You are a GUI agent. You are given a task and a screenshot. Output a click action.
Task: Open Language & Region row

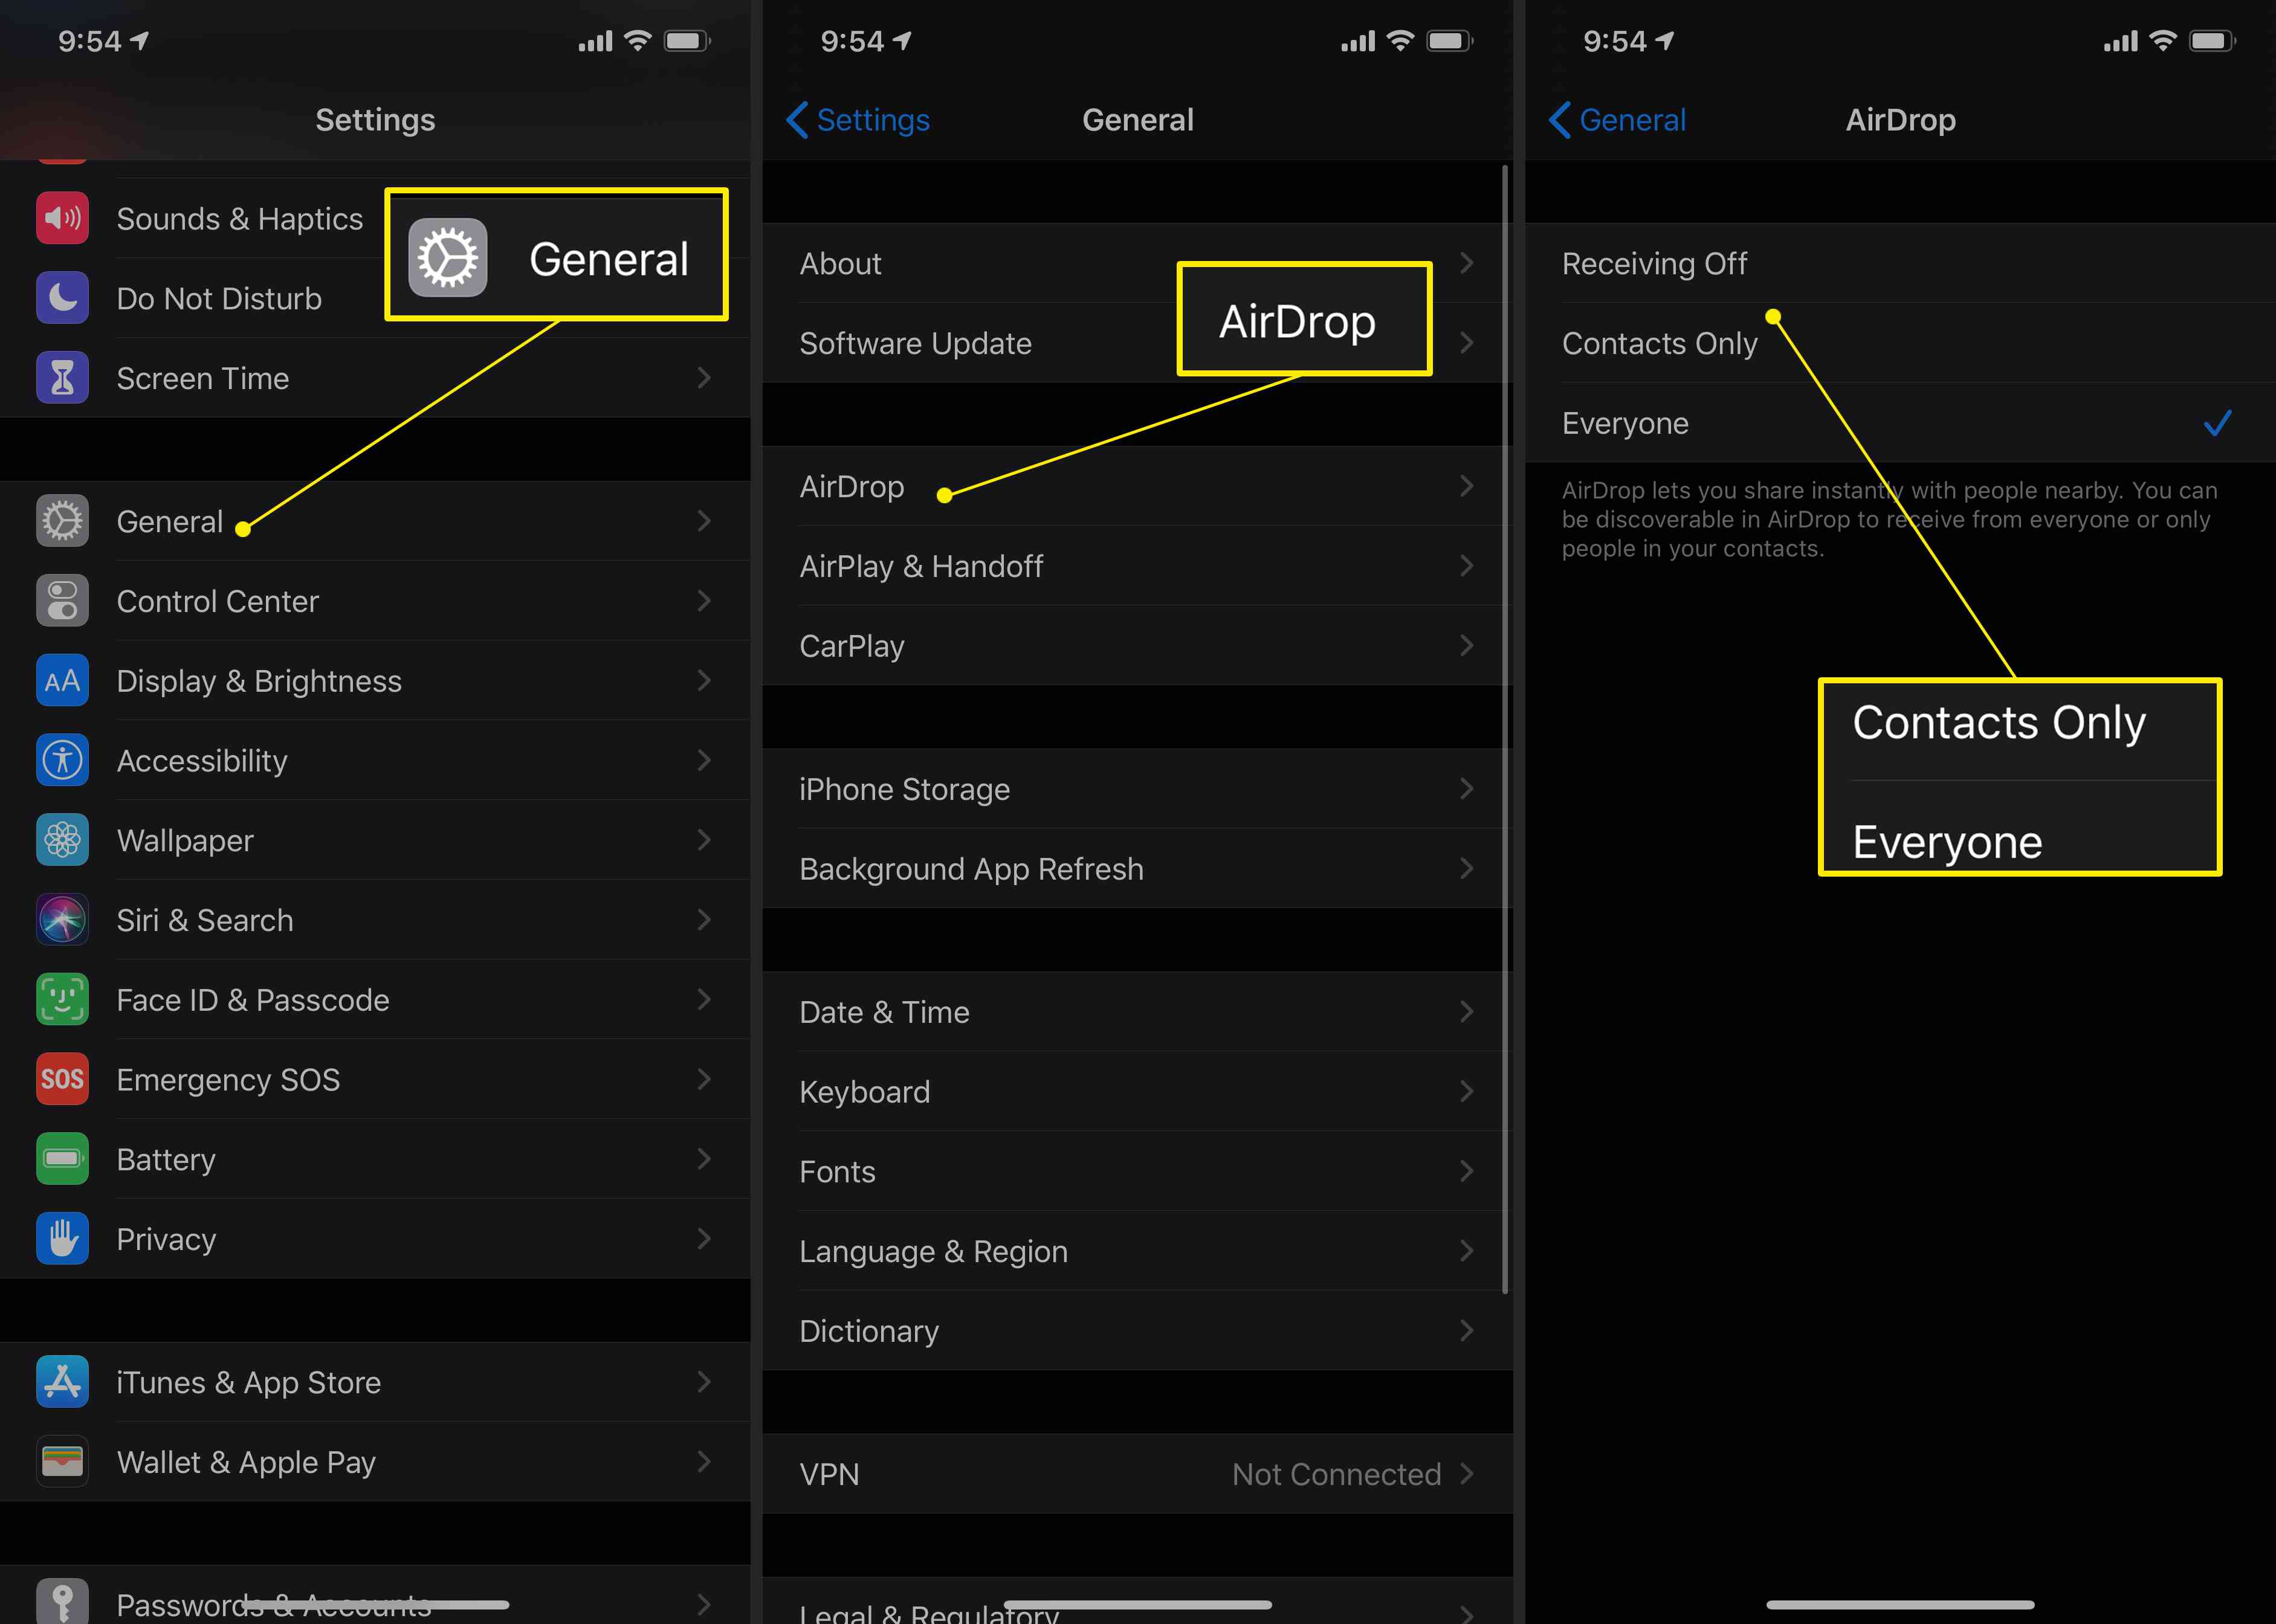tap(1137, 1251)
